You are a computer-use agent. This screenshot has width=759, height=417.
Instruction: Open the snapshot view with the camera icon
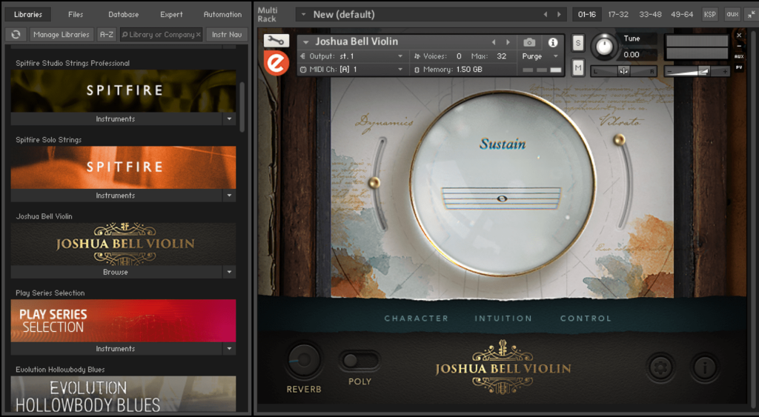529,42
